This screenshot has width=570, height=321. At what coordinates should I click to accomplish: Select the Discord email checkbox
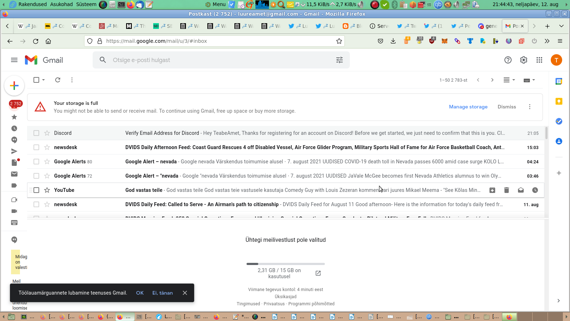coord(36,133)
